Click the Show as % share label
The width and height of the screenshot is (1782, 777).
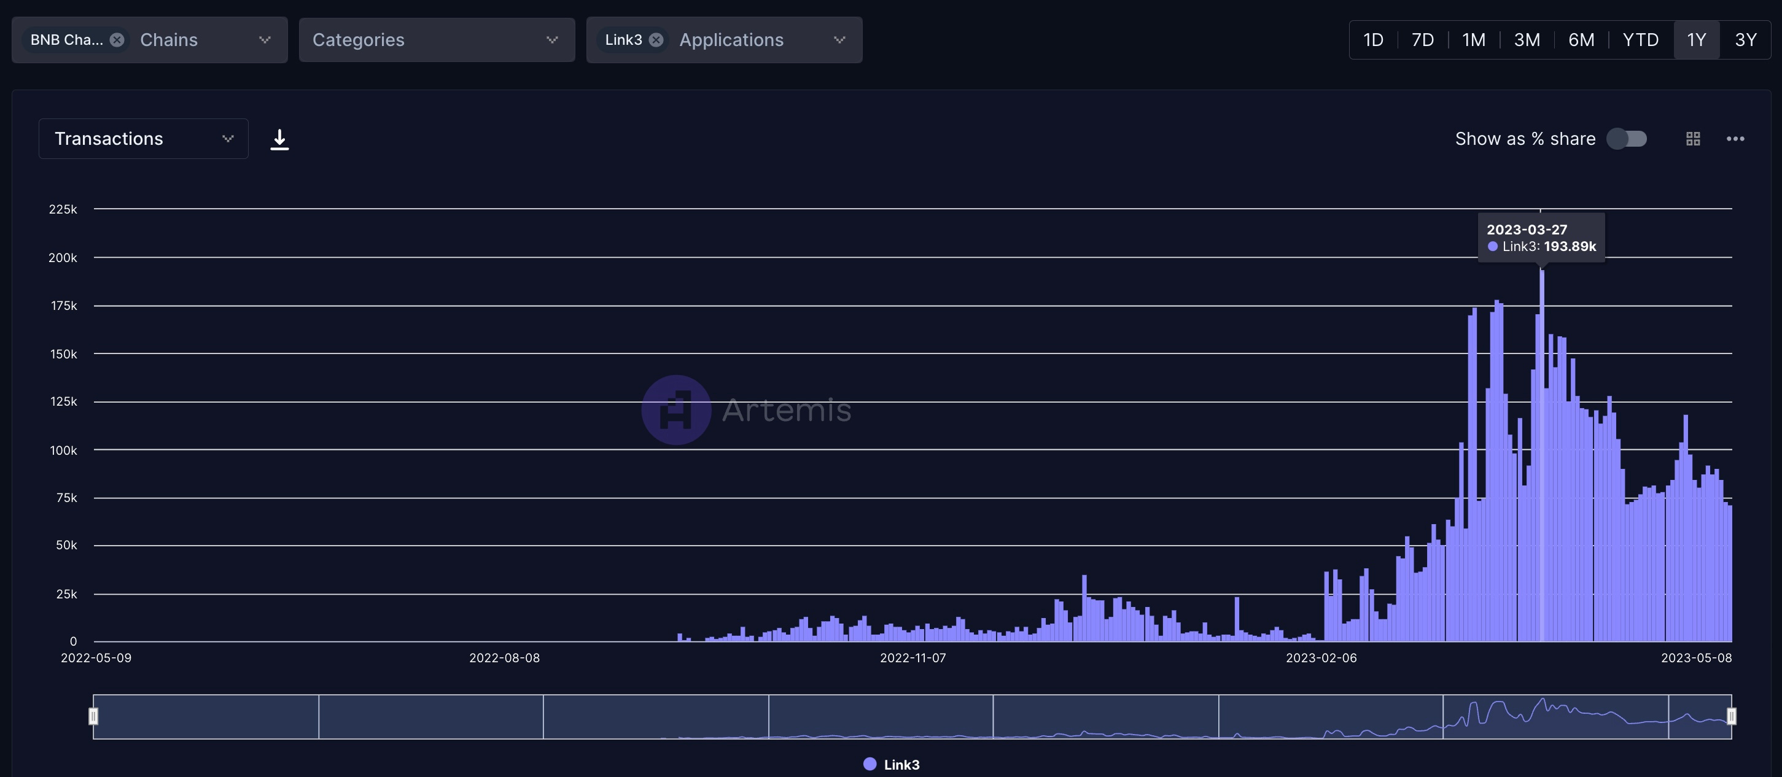point(1525,139)
